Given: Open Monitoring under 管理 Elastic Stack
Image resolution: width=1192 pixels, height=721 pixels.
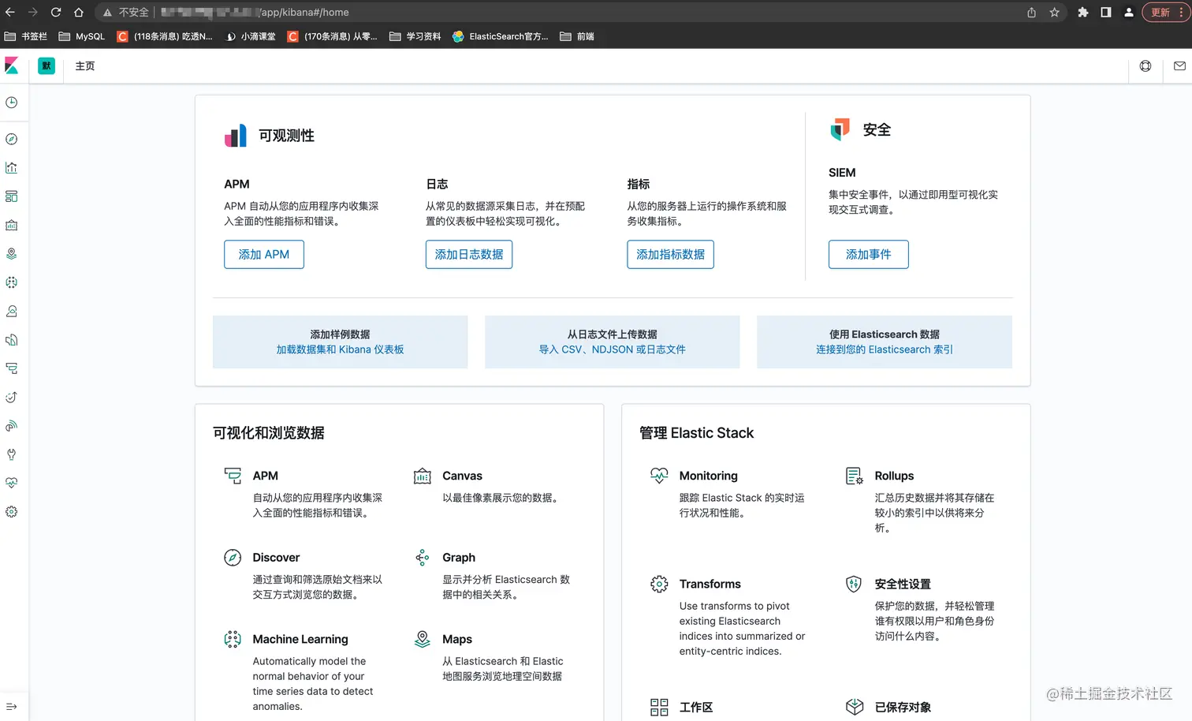Looking at the screenshot, I should (x=709, y=476).
